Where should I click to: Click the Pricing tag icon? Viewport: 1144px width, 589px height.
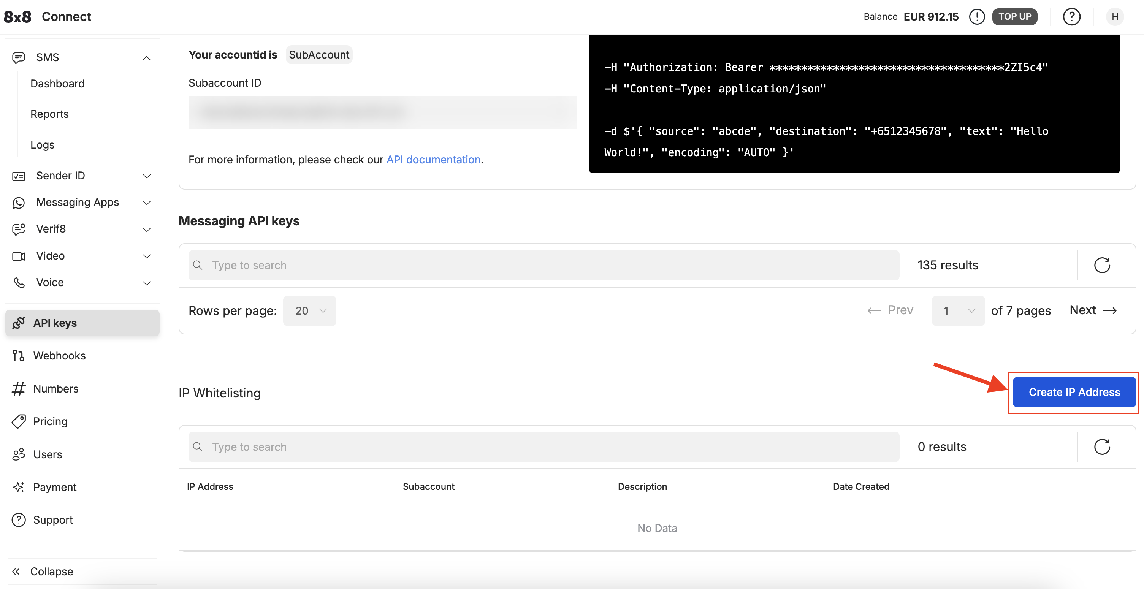pyautogui.click(x=18, y=421)
